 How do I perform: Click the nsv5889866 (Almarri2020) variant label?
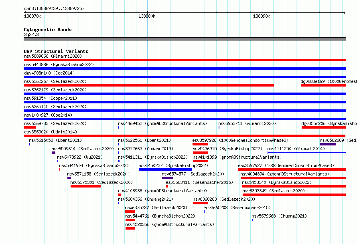point(53,56)
